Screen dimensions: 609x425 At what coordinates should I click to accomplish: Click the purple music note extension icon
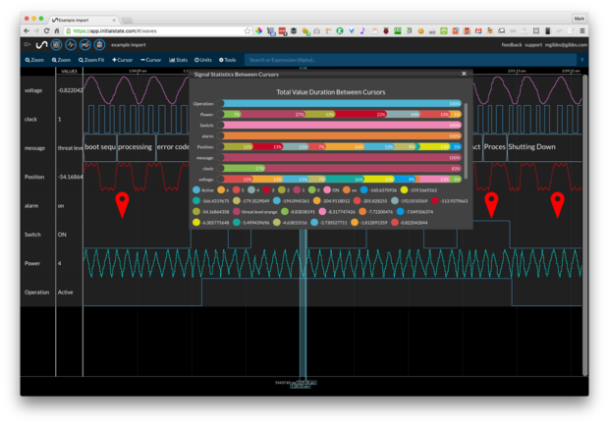click(362, 30)
